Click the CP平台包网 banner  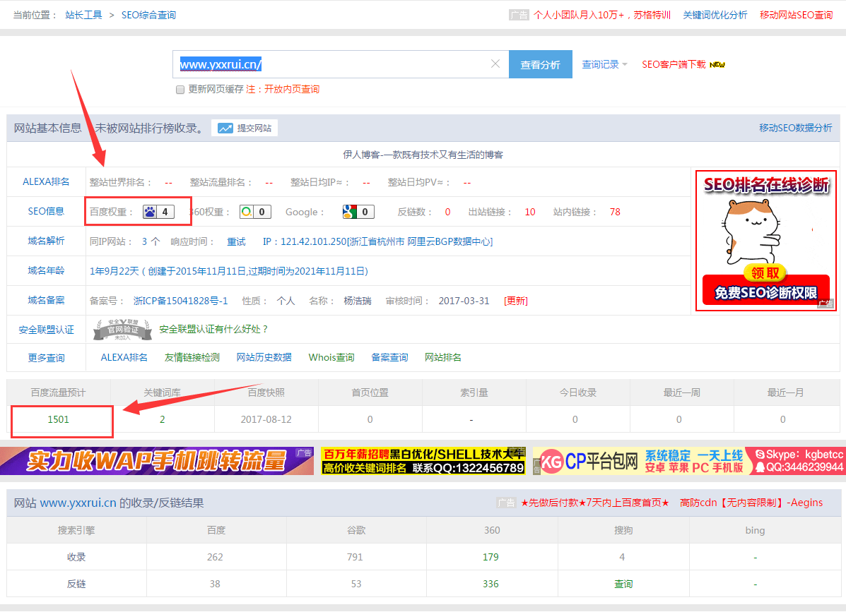point(689,461)
